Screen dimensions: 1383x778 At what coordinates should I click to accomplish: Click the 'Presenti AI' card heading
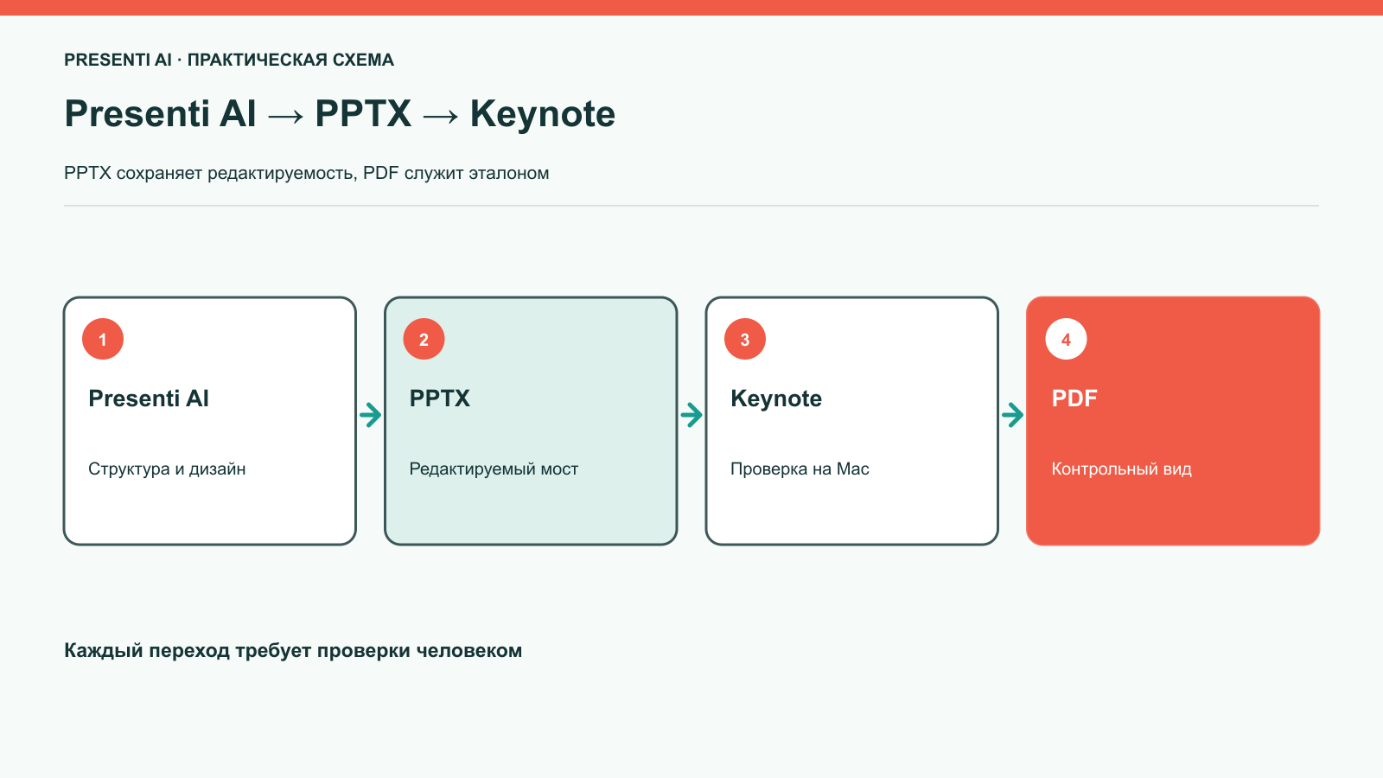click(149, 399)
